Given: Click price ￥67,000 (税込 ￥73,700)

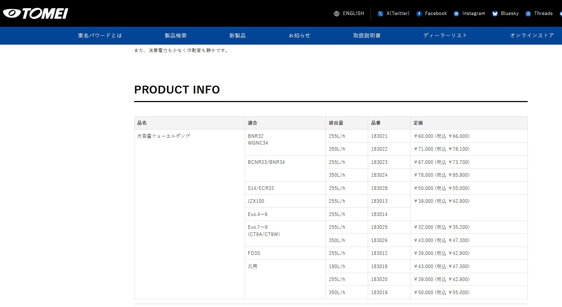Looking at the screenshot, I should [441, 162].
